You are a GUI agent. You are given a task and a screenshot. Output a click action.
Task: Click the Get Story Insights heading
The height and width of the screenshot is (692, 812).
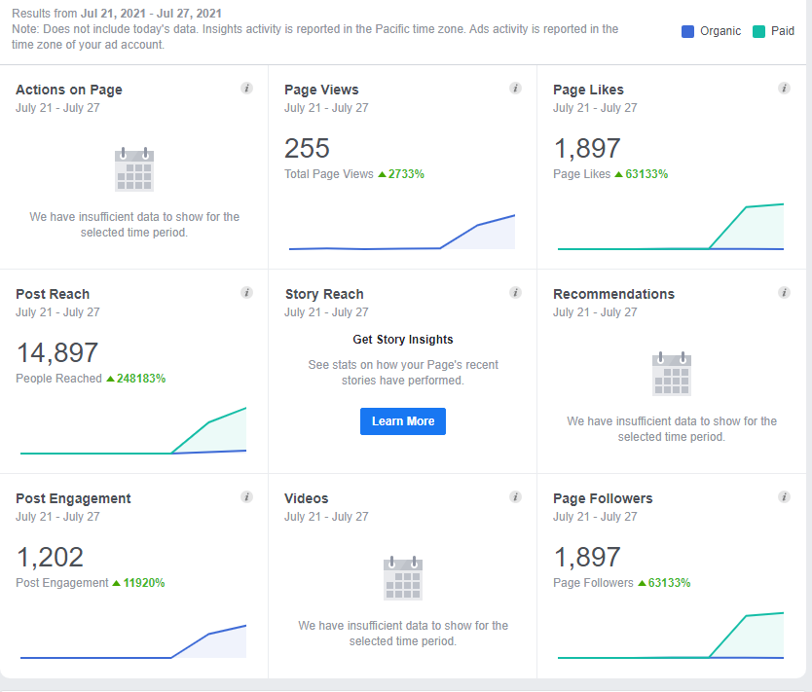[x=403, y=340]
